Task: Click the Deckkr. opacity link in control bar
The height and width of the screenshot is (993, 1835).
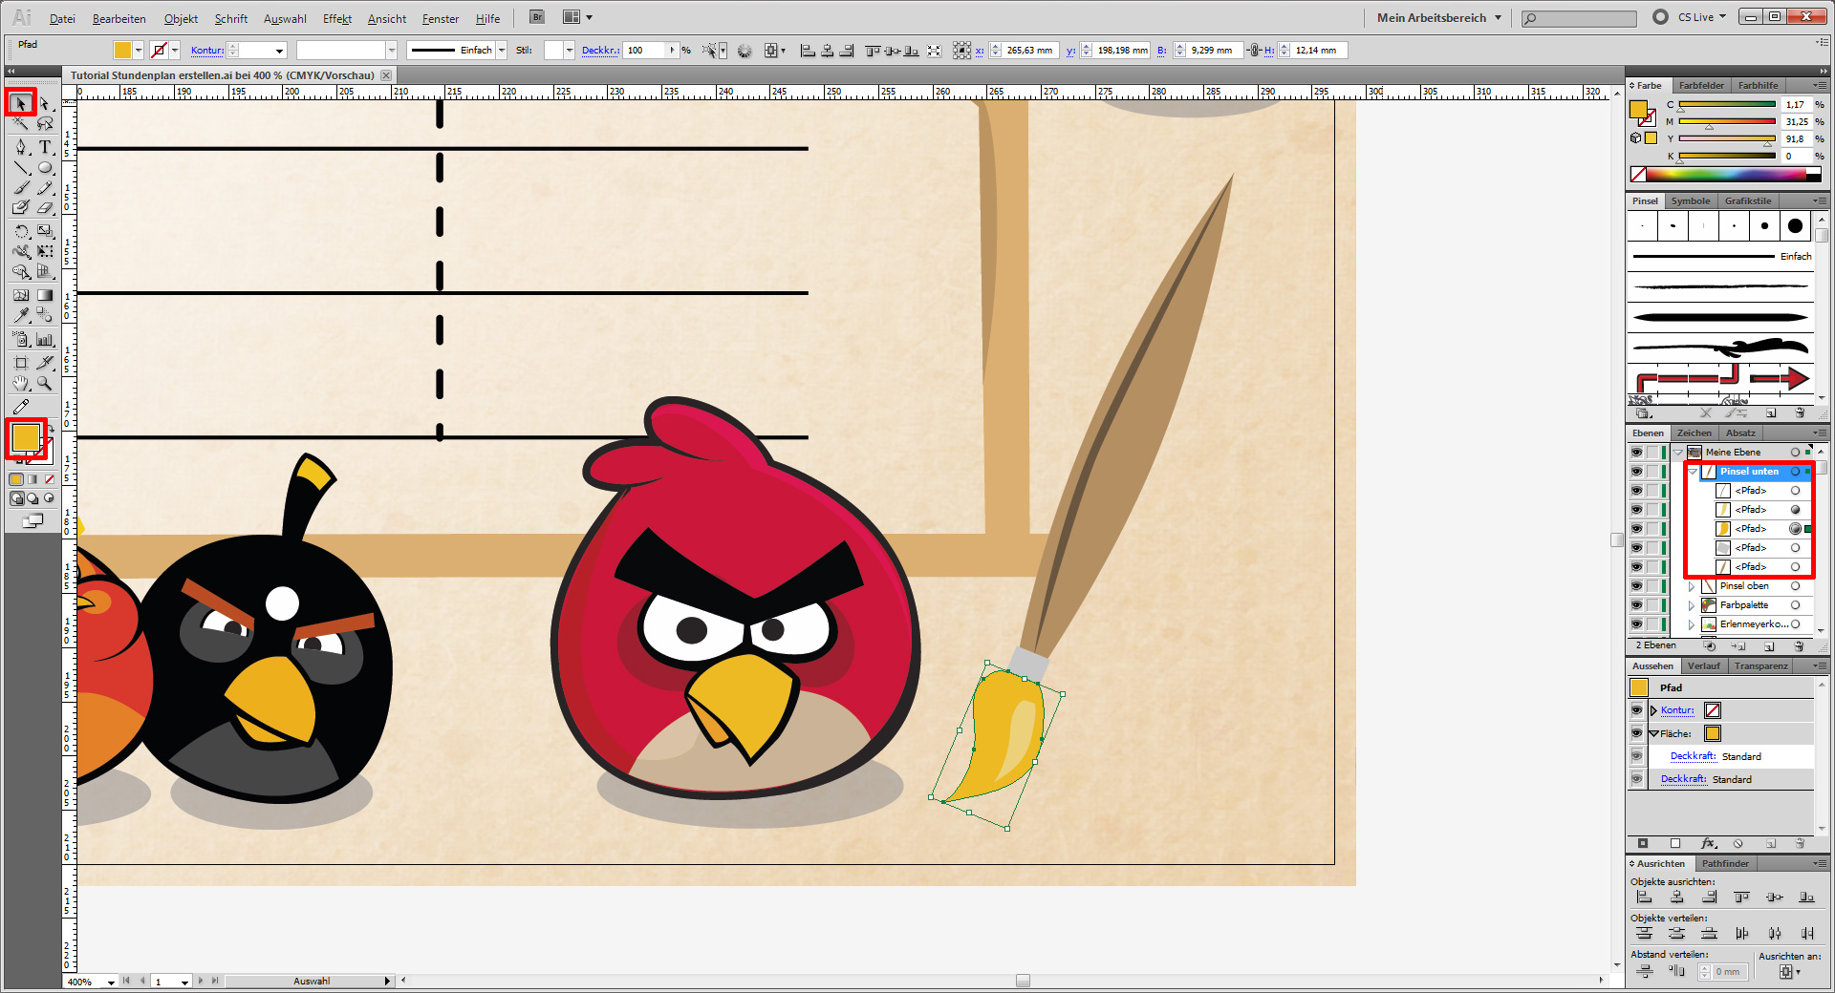Action: click(599, 51)
